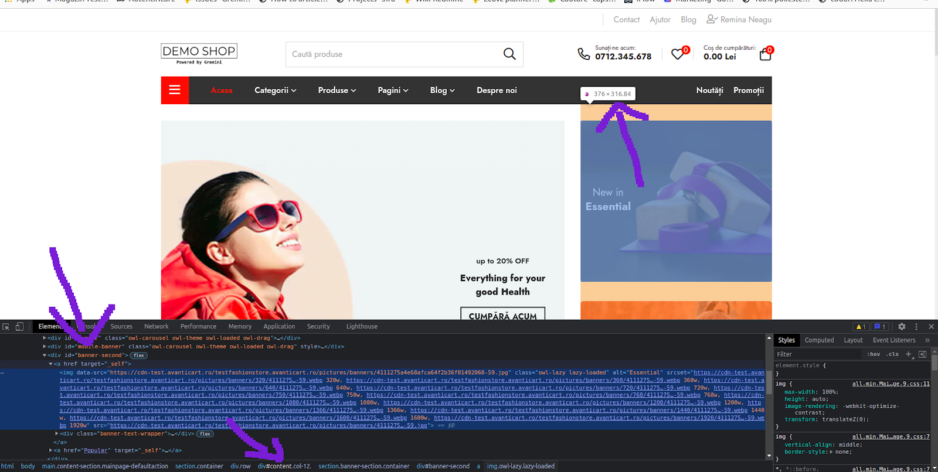Open the Despre noi page
Viewport: 938px width, 472px height.
coord(497,90)
